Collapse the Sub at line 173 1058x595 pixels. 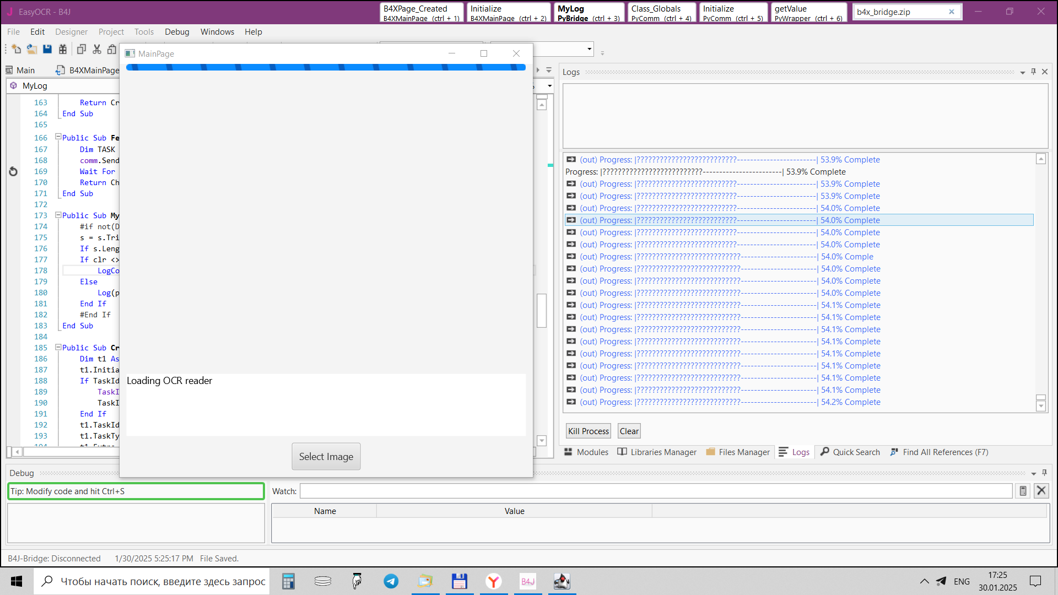[x=58, y=215]
